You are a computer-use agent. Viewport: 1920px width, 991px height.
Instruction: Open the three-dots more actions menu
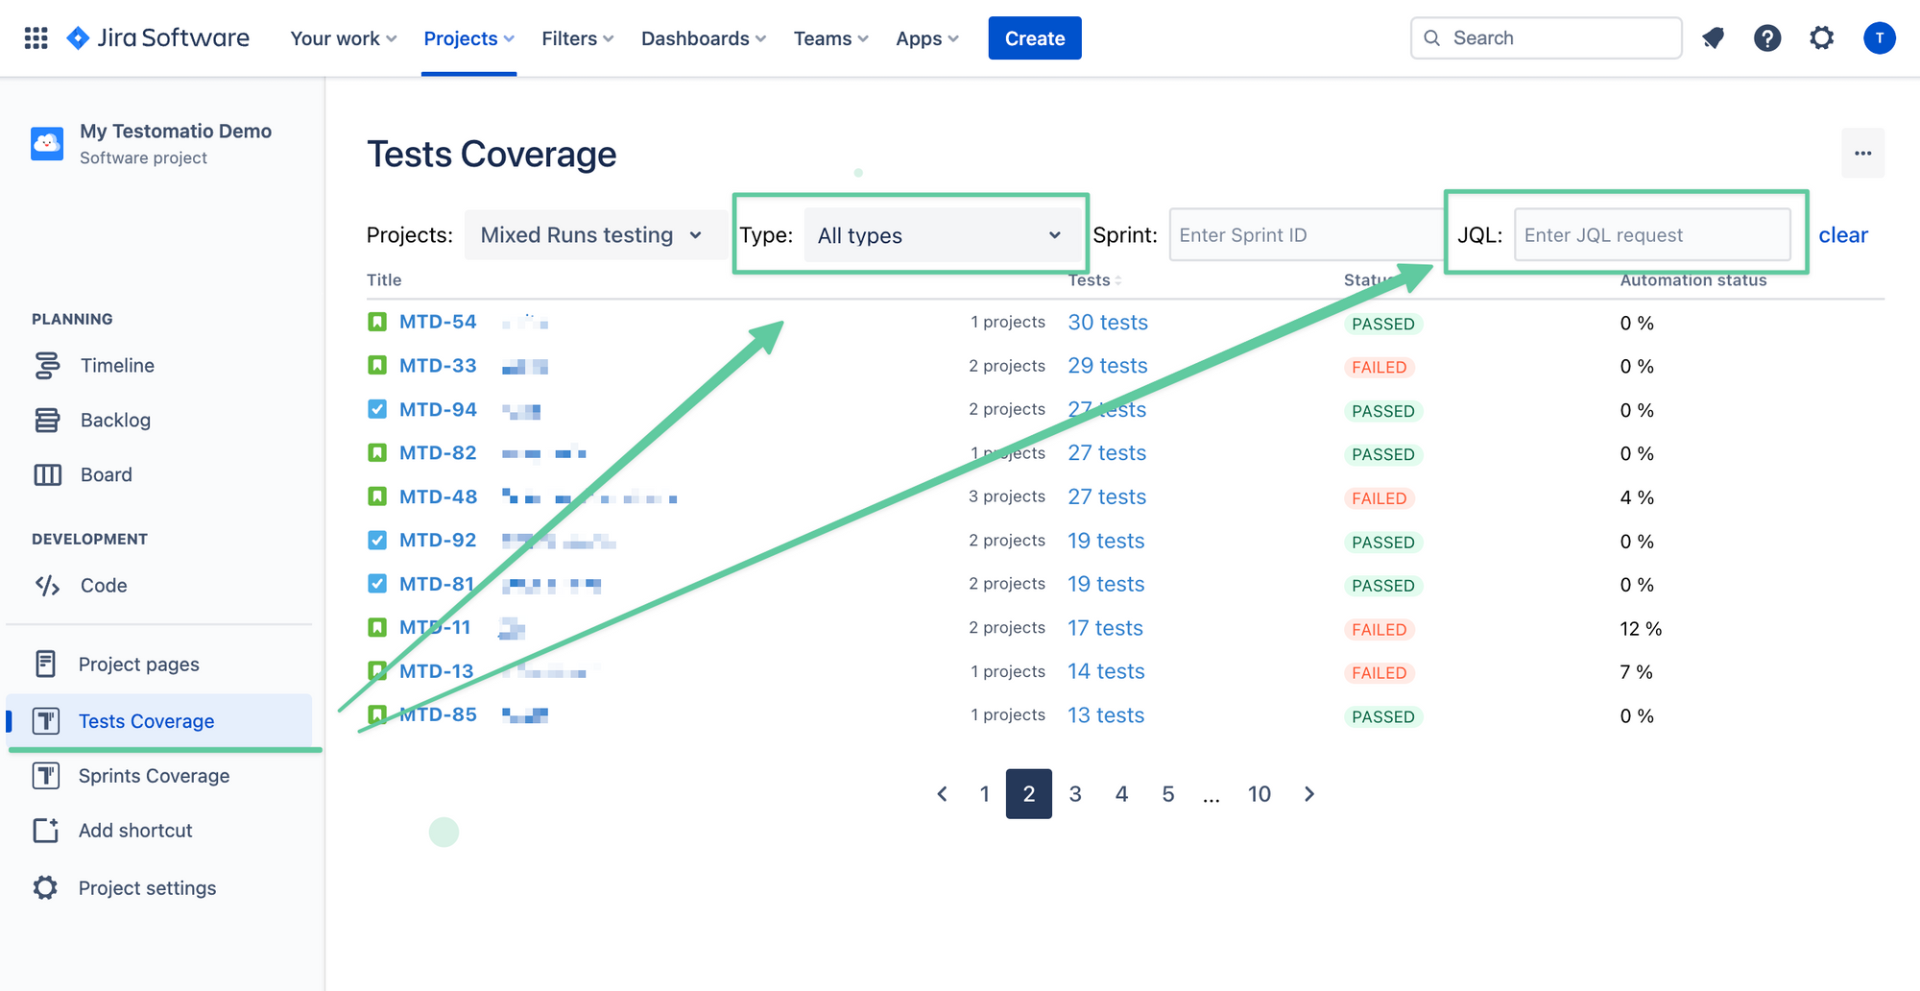(x=1863, y=154)
